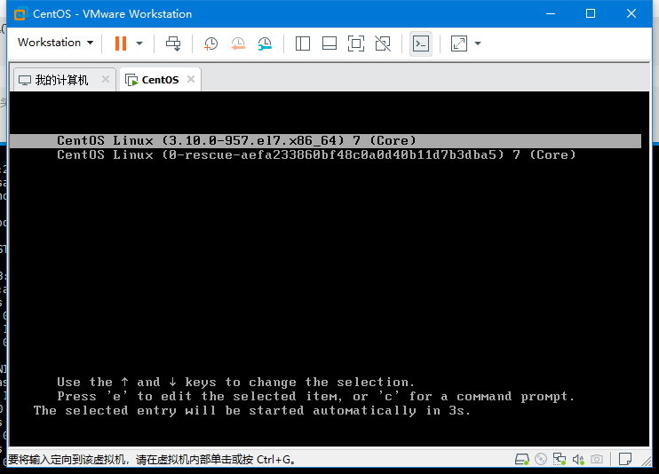659x474 pixels.
Task: Open the Workstation menu
Action: pos(55,43)
